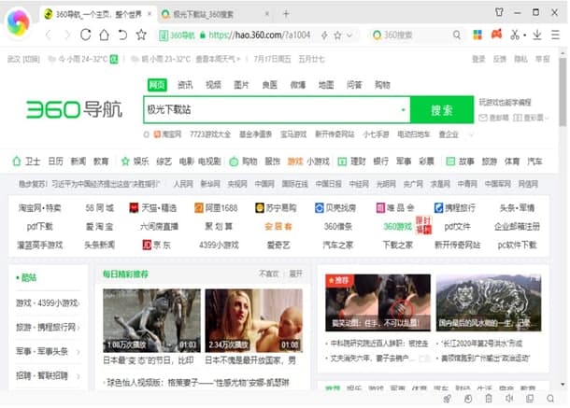Open the browser hamburger menu

(x=557, y=35)
